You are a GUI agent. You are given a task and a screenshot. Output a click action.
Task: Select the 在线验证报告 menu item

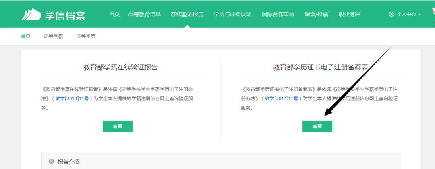coord(187,14)
